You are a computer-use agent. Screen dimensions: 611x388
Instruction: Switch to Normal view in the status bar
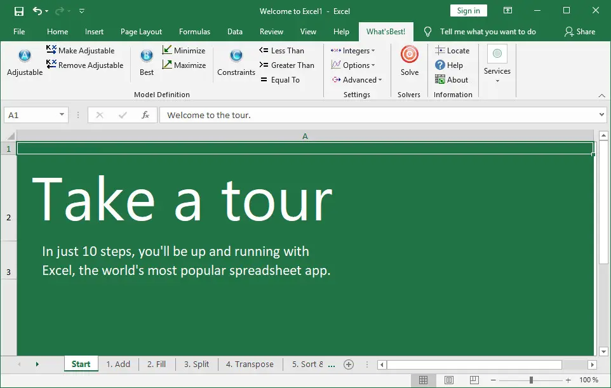point(423,380)
